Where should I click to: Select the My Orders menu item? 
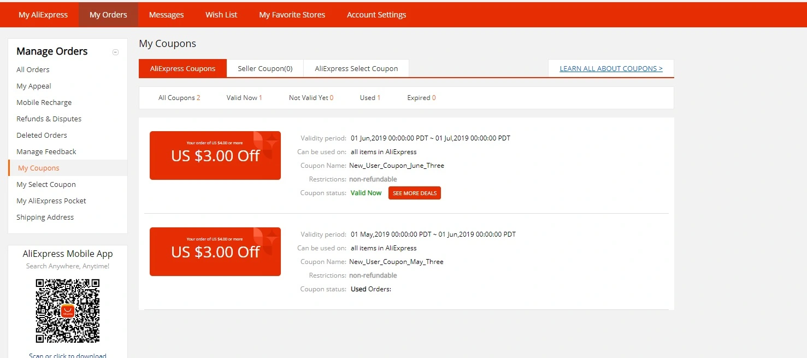(108, 15)
